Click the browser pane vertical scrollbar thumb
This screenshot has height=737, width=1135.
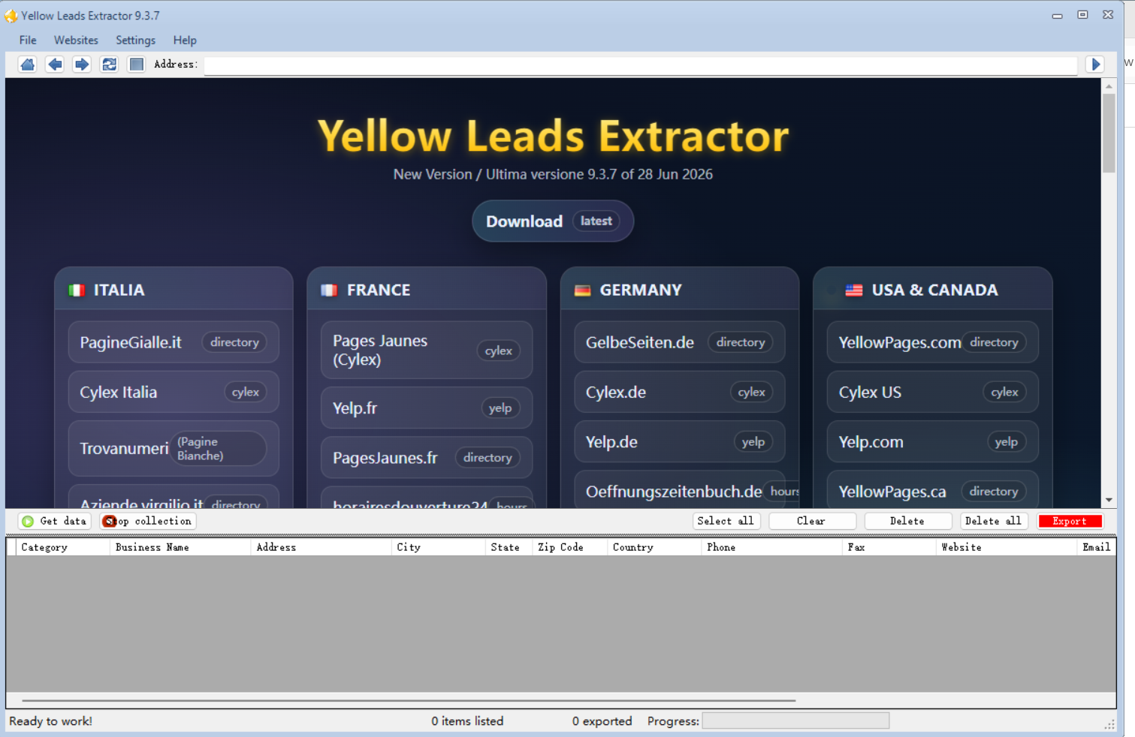tap(1109, 133)
